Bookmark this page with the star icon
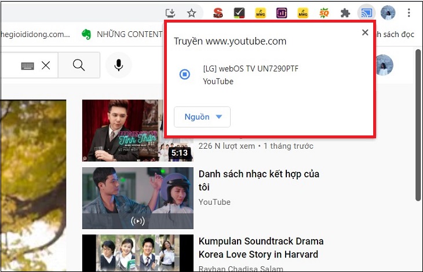 click(x=192, y=13)
